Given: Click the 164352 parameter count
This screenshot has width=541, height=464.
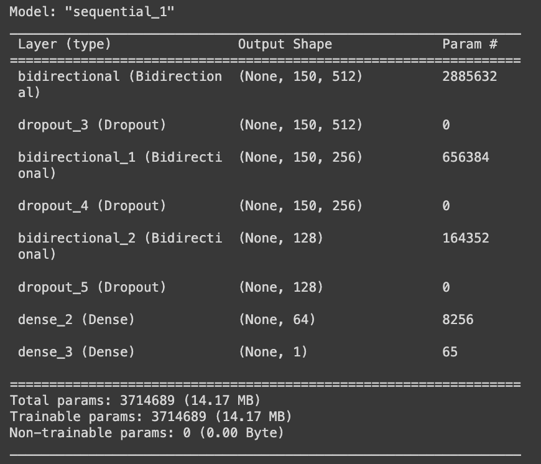Looking at the screenshot, I should (465, 238).
